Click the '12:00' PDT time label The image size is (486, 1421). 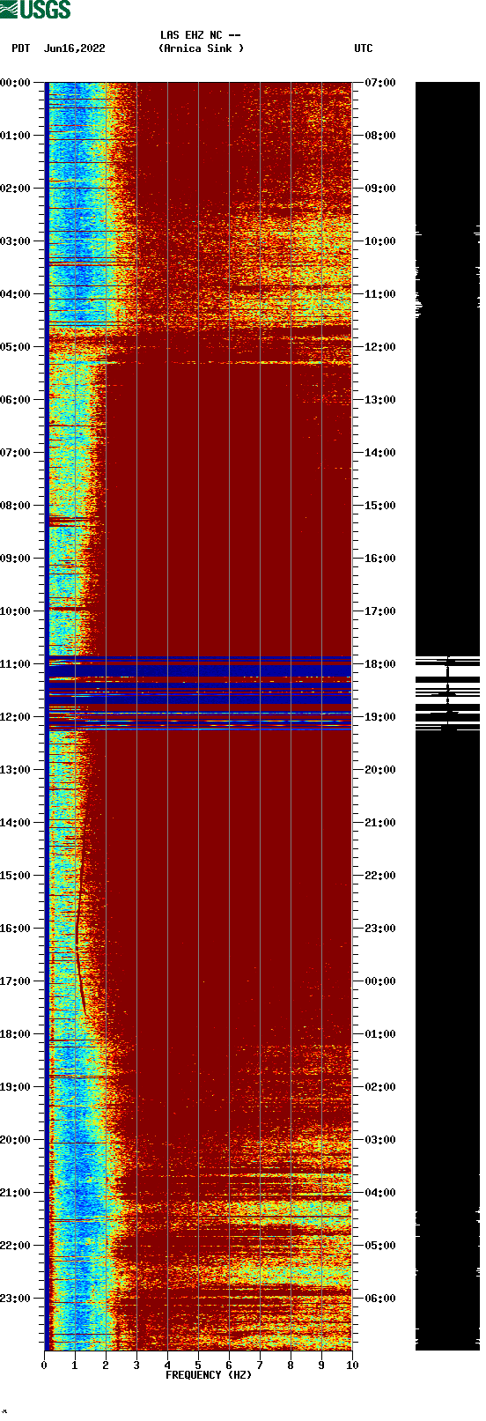pos(15,717)
